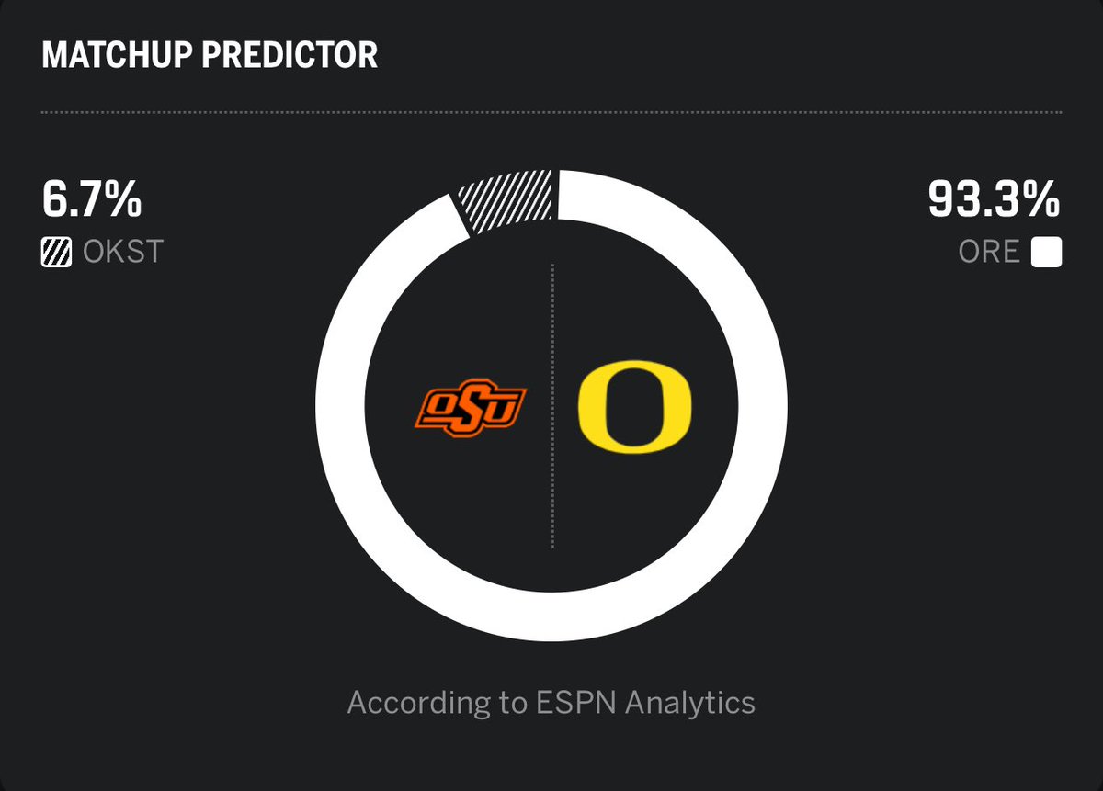Click the yellow Oregon O logo
1103x791 pixels.
(634, 406)
